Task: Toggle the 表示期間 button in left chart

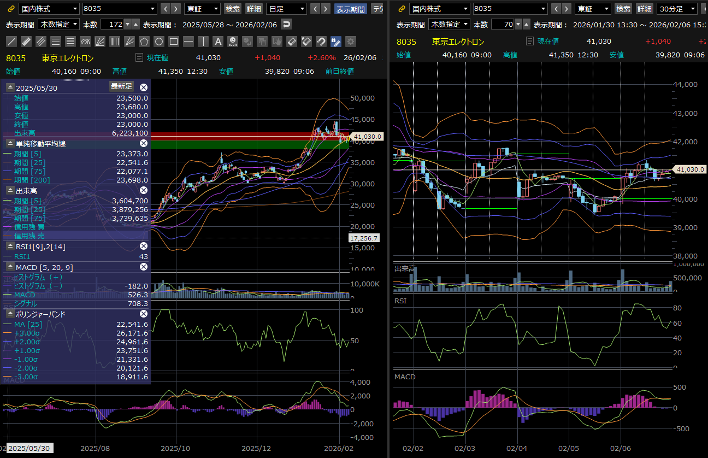Action: point(351,9)
